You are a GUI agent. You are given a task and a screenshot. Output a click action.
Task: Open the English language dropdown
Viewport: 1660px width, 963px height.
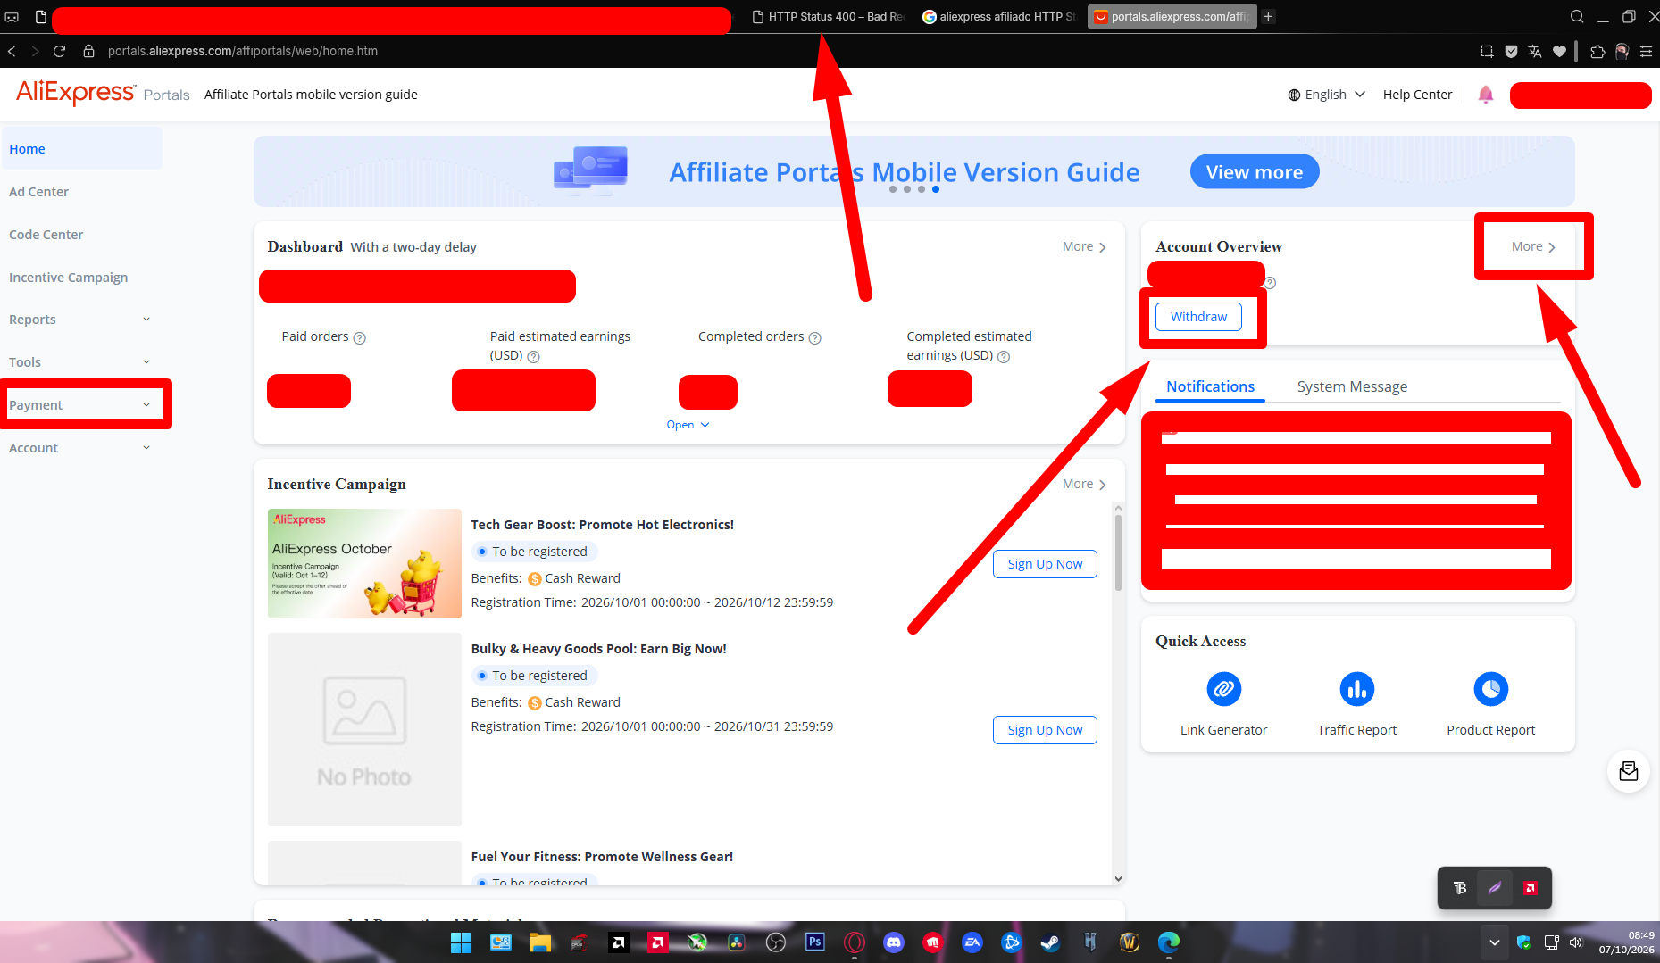pyautogui.click(x=1326, y=95)
